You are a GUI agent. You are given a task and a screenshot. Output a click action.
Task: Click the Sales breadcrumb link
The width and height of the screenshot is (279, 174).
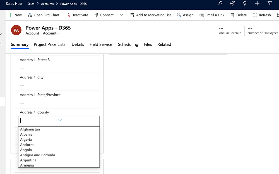point(31,4)
